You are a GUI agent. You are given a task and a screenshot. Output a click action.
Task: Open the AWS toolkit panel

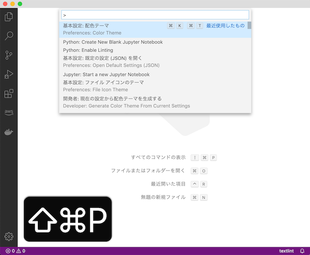pos(9,113)
